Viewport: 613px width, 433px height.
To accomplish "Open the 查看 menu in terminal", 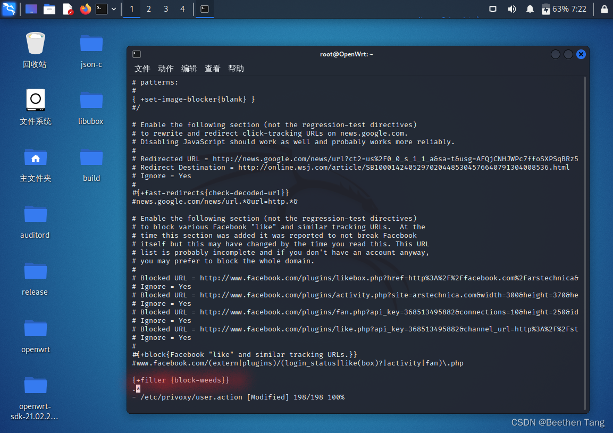I will coord(213,69).
